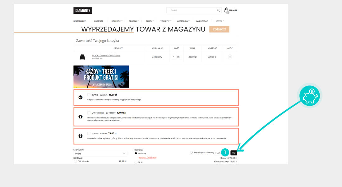Select the BLIK payment radio
Viewport: 342px width, 187px height.
[136, 162]
